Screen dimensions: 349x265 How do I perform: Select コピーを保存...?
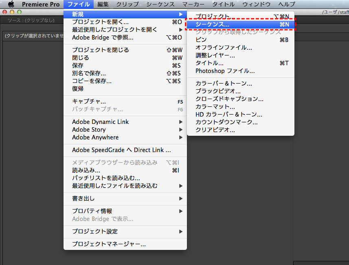pyautogui.click(x=125, y=81)
